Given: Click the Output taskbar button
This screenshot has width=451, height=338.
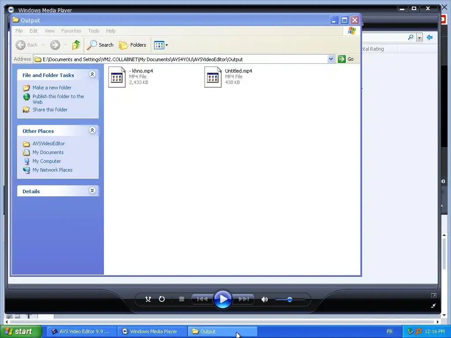Looking at the screenshot, I should tap(222, 331).
